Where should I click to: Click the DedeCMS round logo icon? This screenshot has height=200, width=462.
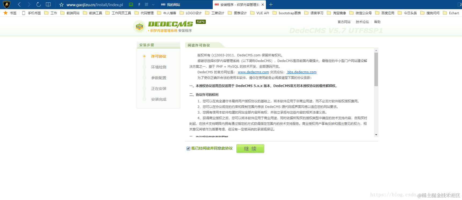(x=139, y=27)
